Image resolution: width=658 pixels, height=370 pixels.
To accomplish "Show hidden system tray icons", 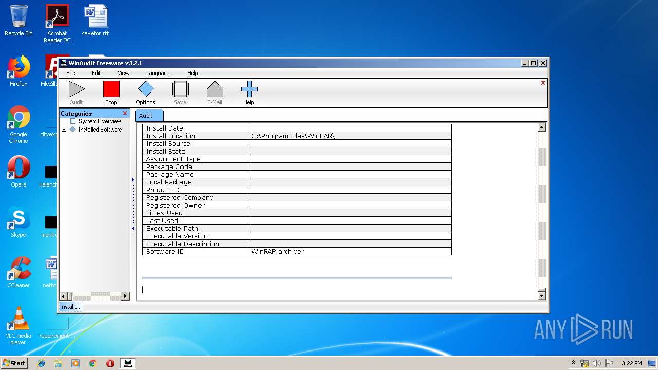I will point(573,363).
